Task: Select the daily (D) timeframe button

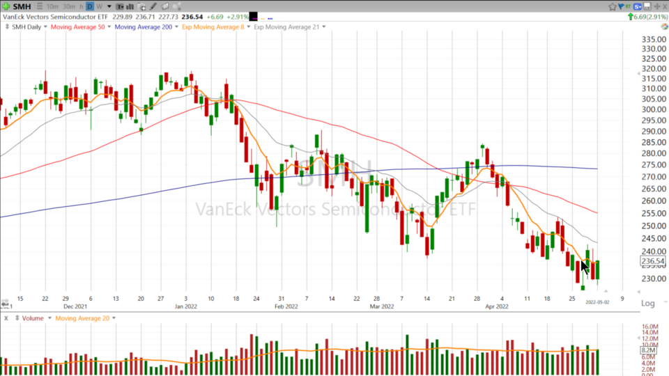Action: (x=90, y=6)
